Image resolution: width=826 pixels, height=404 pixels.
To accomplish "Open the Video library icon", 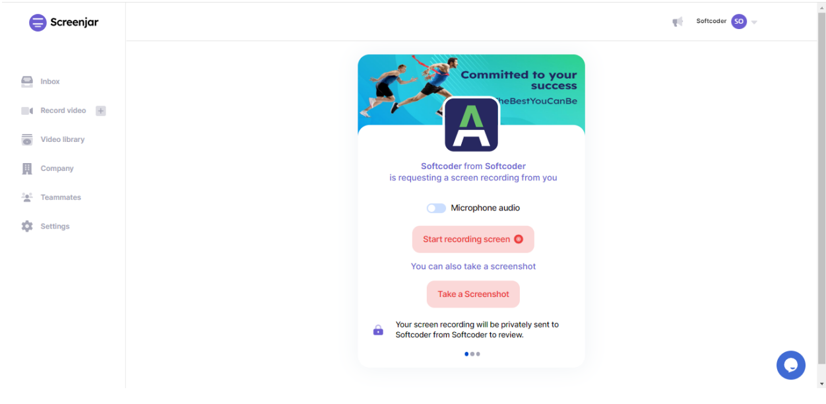I will (27, 139).
